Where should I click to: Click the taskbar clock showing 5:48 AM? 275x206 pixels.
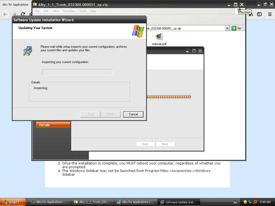[x=265, y=202]
